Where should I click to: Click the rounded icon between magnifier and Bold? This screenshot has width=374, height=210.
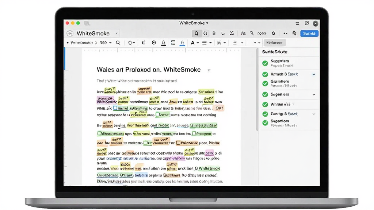pyautogui.click(x=205, y=33)
